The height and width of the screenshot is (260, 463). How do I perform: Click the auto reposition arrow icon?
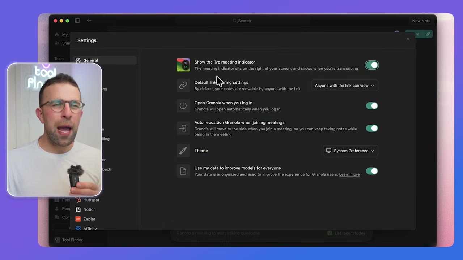(183, 128)
